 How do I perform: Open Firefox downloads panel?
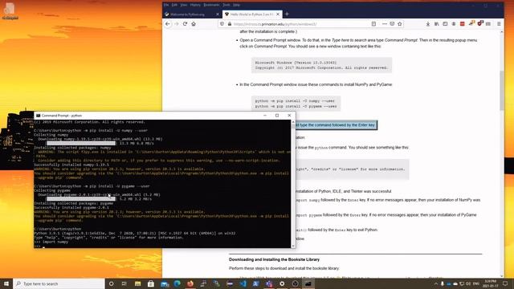(428, 24)
